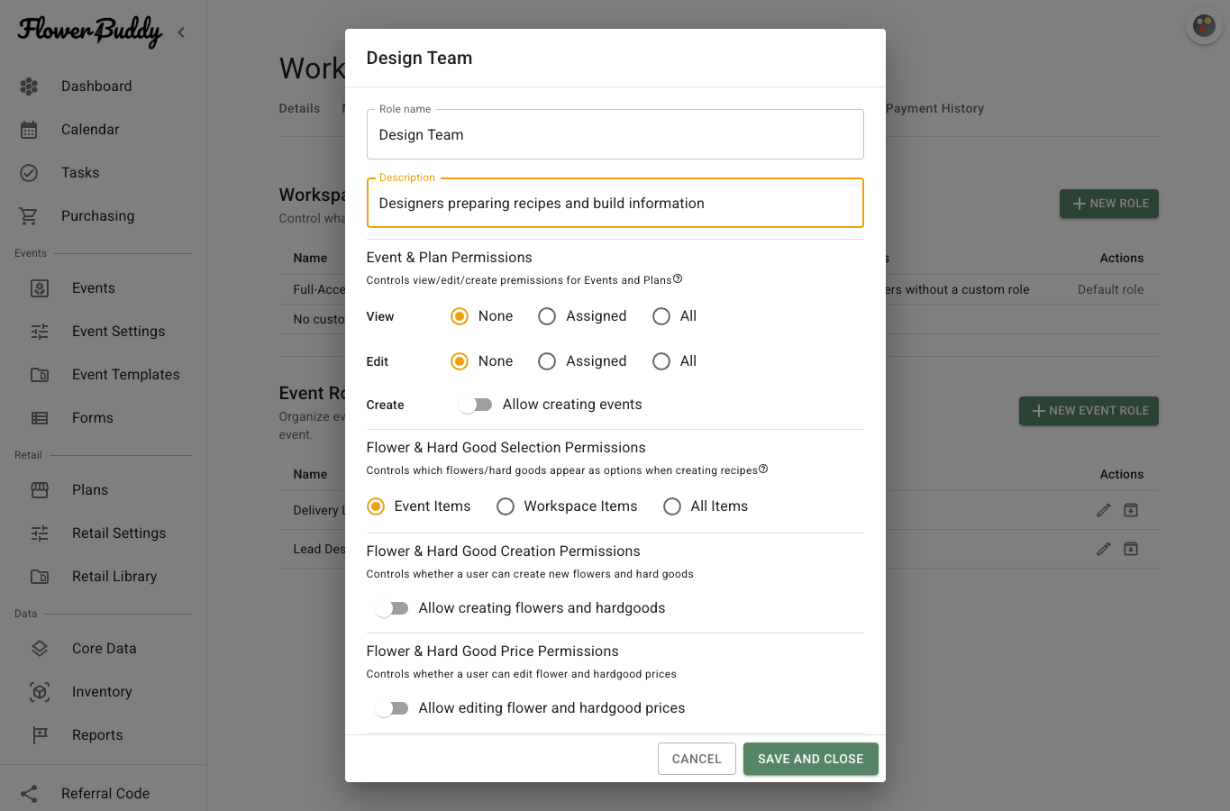Enable Allow creating flowers and hardgoods toggle

(x=391, y=608)
